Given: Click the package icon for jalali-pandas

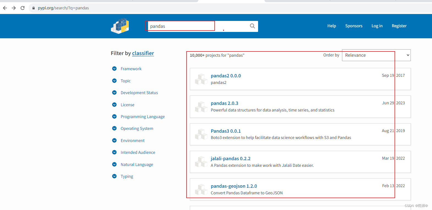Looking at the screenshot, I should pyautogui.click(x=201, y=162).
